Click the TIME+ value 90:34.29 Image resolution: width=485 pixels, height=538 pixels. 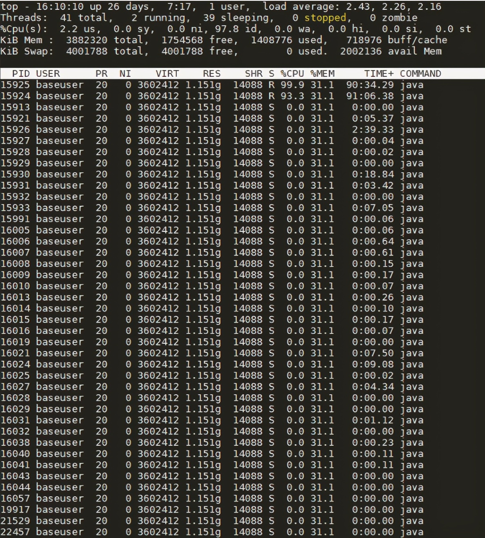370,85
